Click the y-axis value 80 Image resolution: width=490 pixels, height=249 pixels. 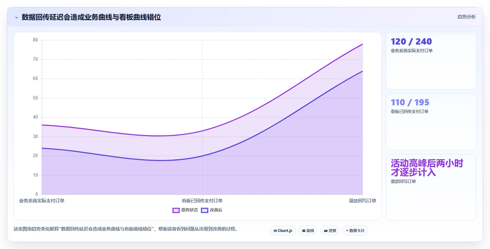click(35, 40)
